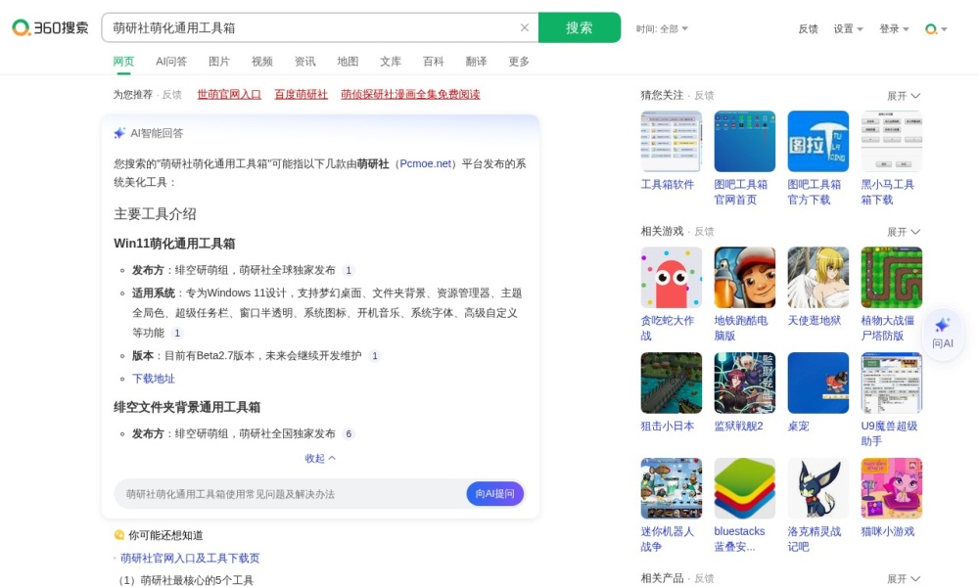979x587 pixels.
Task: Open 萌侦探研社漫画全集免费阅读 suggestion link
Action: [x=410, y=94]
